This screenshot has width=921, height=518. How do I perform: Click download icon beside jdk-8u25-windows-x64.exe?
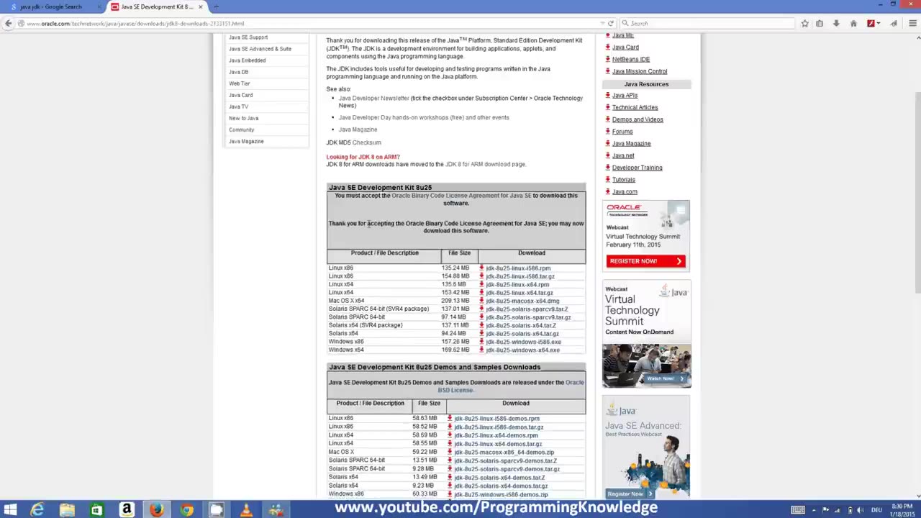[481, 350]
